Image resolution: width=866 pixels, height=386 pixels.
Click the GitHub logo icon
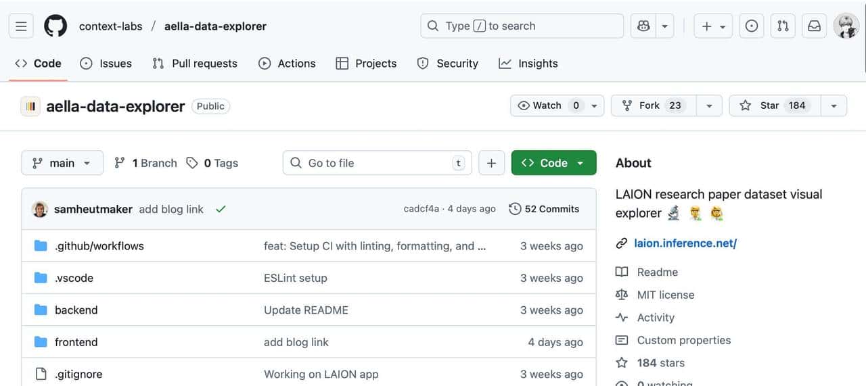55,26
